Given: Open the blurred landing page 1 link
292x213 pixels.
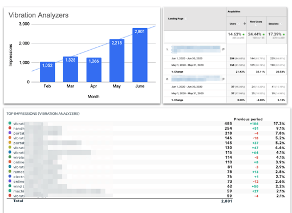Looking at the screenshot, I should point(196,49).
